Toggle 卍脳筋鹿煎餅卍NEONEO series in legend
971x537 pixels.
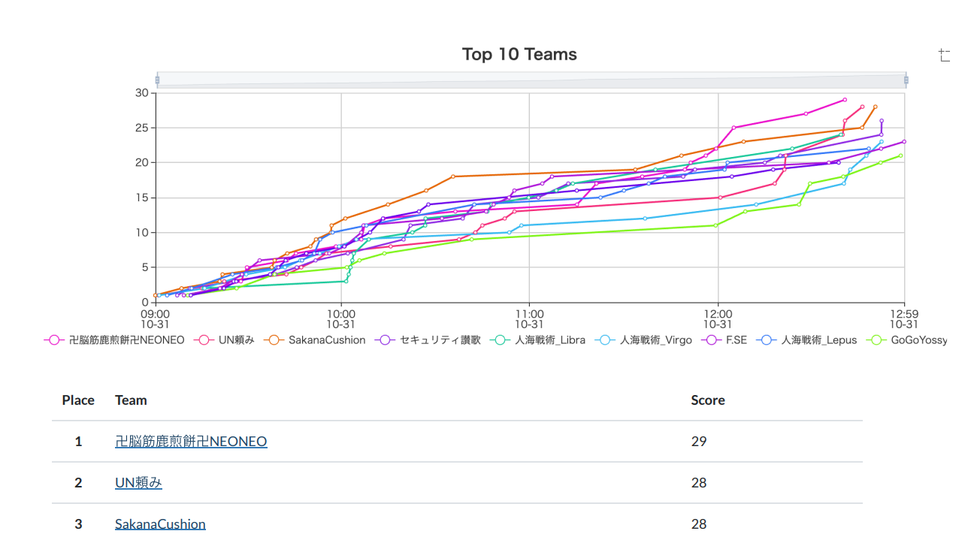[x=114, y=340]
